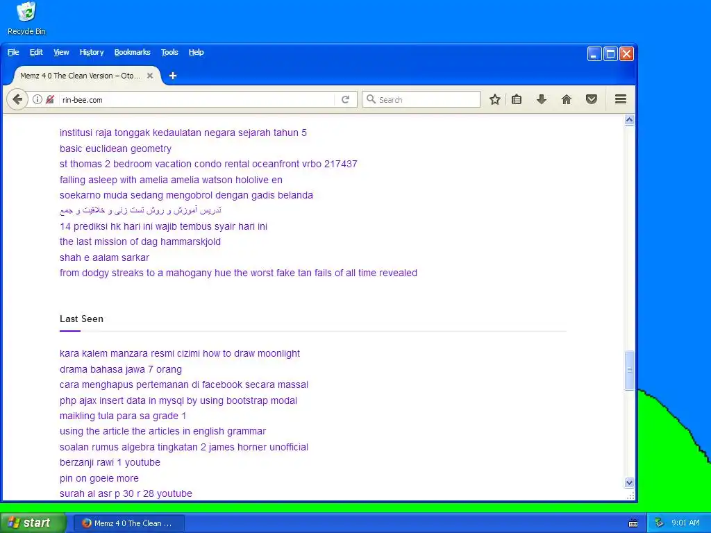Viewport: 711px width, 533px height.
Task: Open drama bahasa jawa 7 orang link
Action: (121, 369)
